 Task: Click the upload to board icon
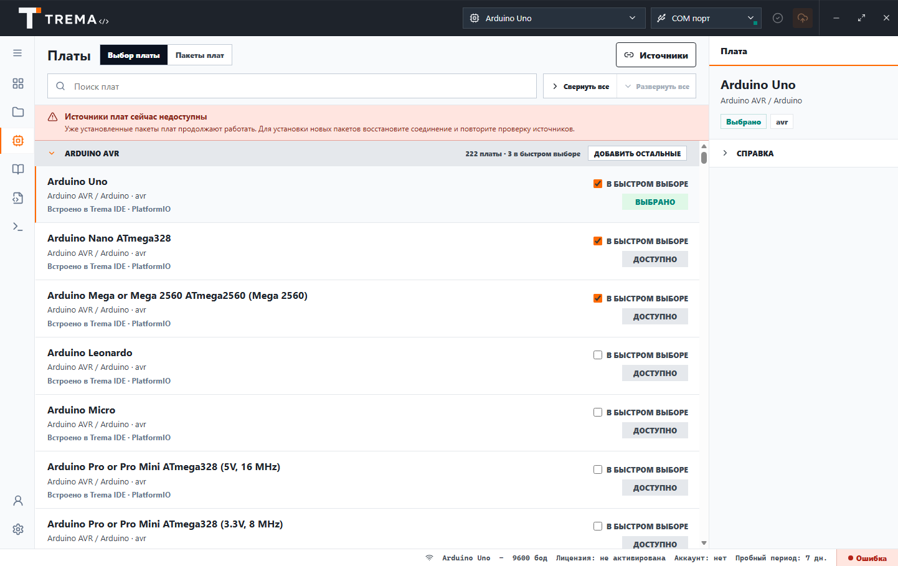(x=803, y=18)
